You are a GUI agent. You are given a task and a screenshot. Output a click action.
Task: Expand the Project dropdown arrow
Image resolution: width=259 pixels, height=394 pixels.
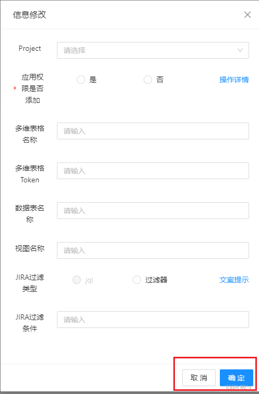(x=240, y=50)
